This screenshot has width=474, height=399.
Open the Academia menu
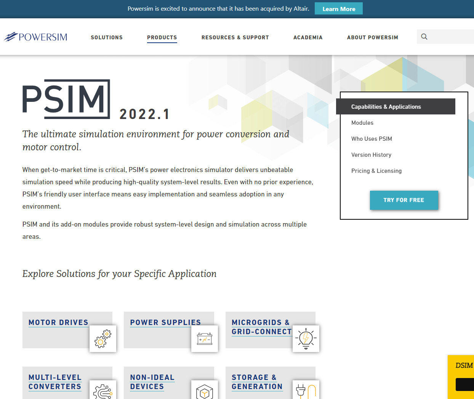coord(308,37)
